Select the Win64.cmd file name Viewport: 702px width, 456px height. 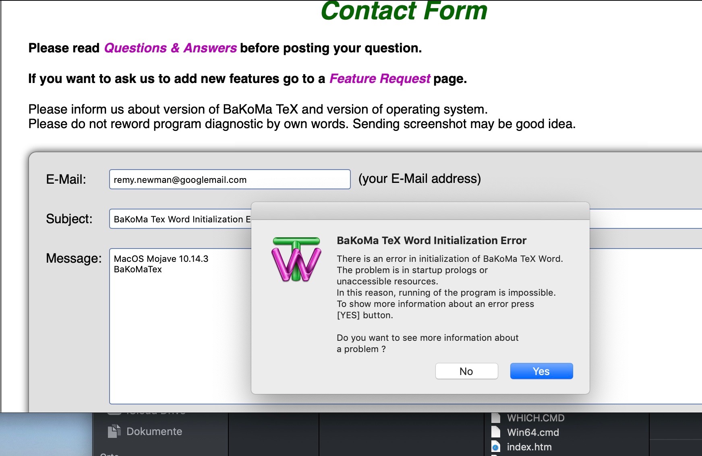click(x=532, y=432)
